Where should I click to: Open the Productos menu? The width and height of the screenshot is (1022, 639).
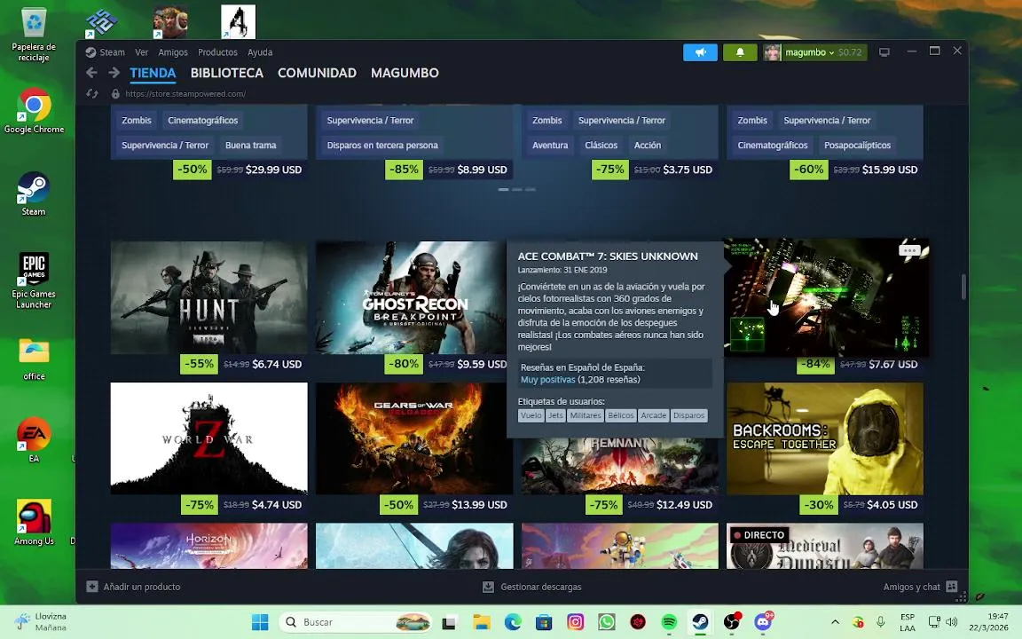(x=217, y=52)
